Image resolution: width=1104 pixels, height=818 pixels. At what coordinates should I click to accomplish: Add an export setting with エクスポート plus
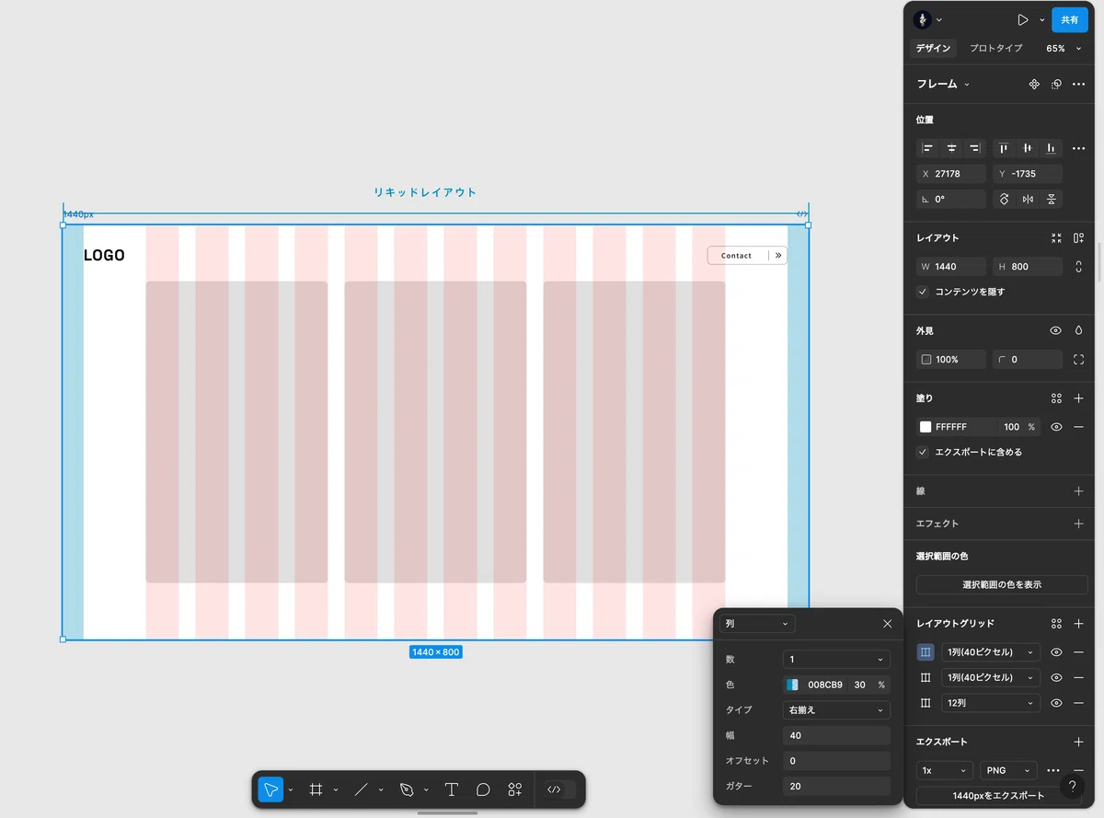pos(1079,742)
